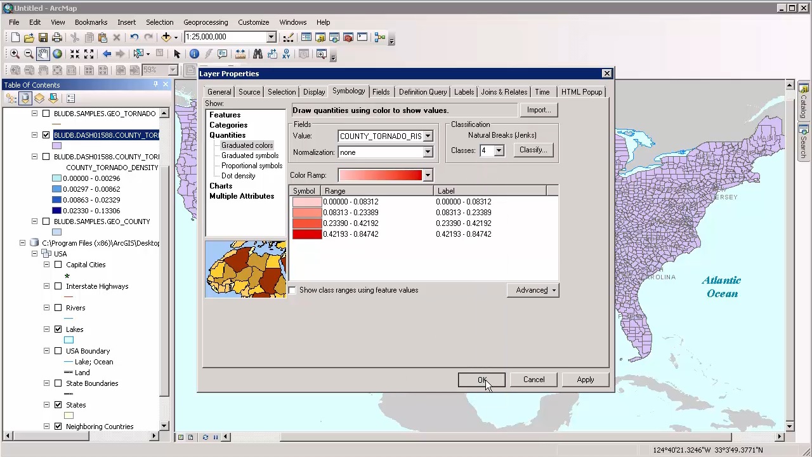The height and width of the screenshot is (457, 812).
Task: Open the Classes count dropdown
Action: tap(499, 150)
